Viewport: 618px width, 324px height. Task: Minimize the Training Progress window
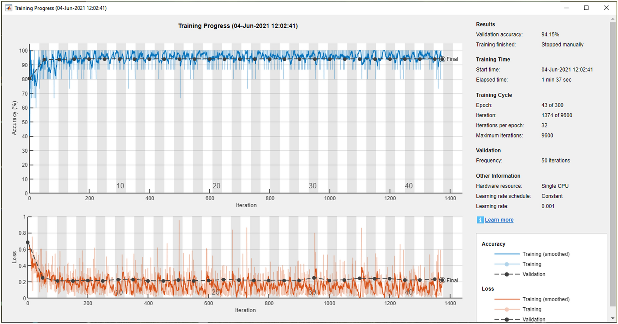566,8
